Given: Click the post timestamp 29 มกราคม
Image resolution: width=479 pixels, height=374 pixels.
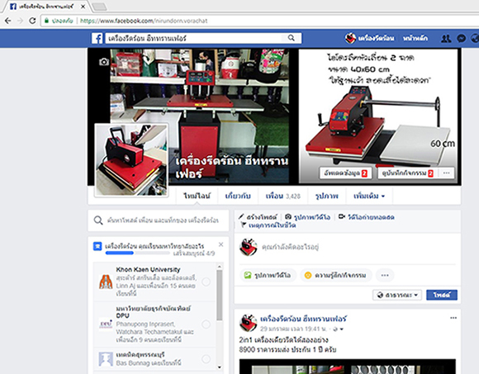Looking at the screenshot, I should pos(294,329).
